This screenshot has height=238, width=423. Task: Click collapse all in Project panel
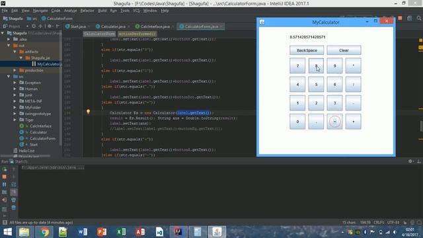pos(40,26)
